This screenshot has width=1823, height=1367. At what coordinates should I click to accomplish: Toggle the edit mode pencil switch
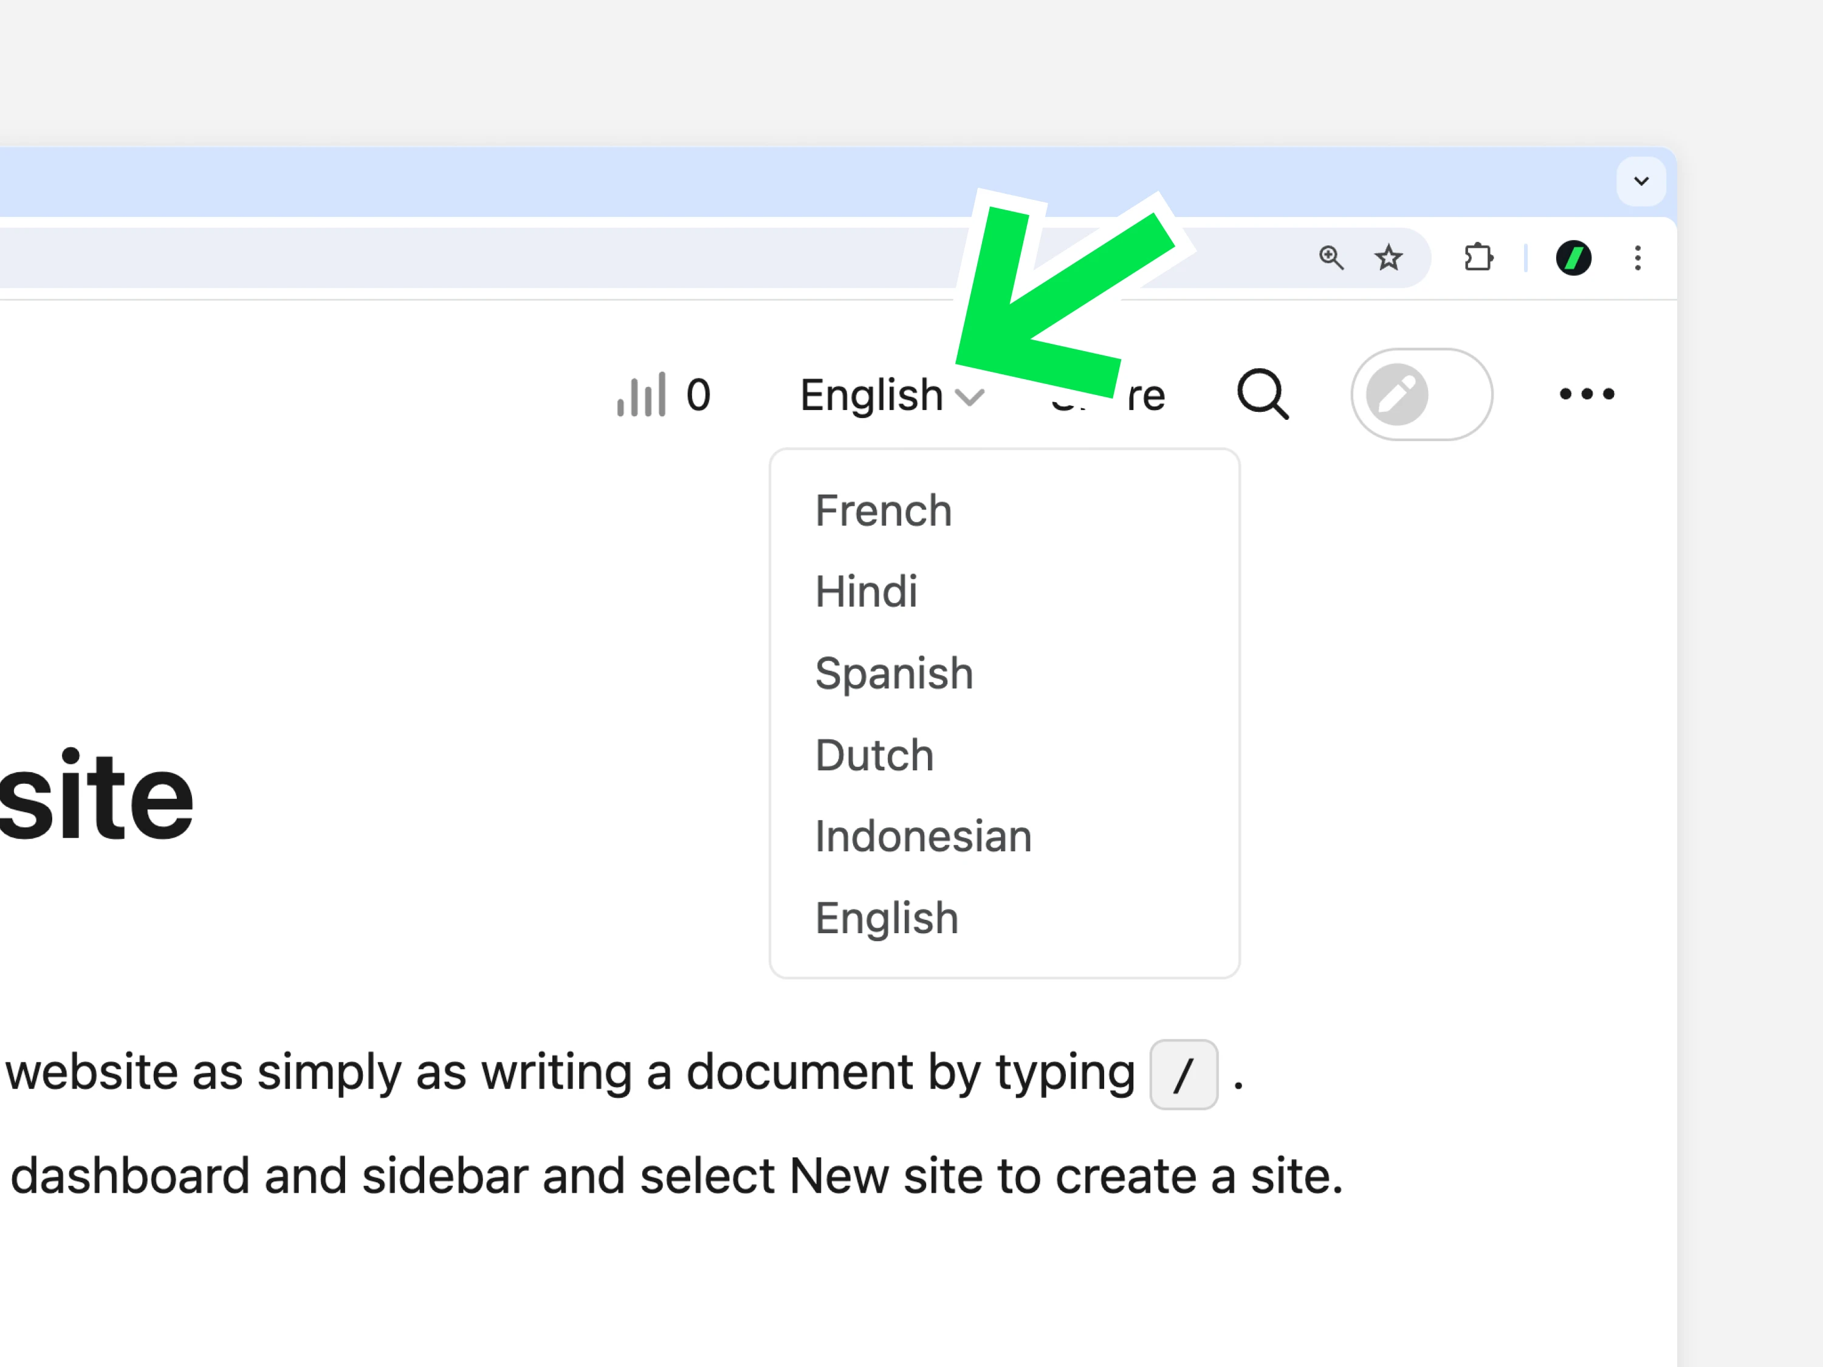(x=1422, y=395)
